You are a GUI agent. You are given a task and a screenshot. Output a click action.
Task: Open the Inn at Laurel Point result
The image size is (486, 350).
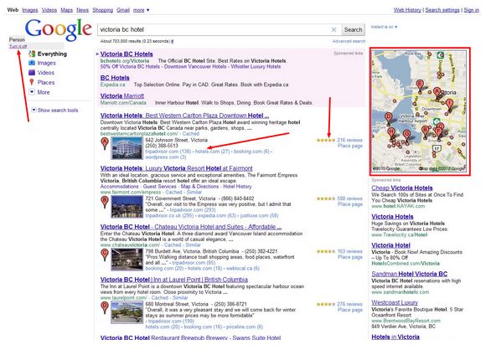click(x=174, y=280)
